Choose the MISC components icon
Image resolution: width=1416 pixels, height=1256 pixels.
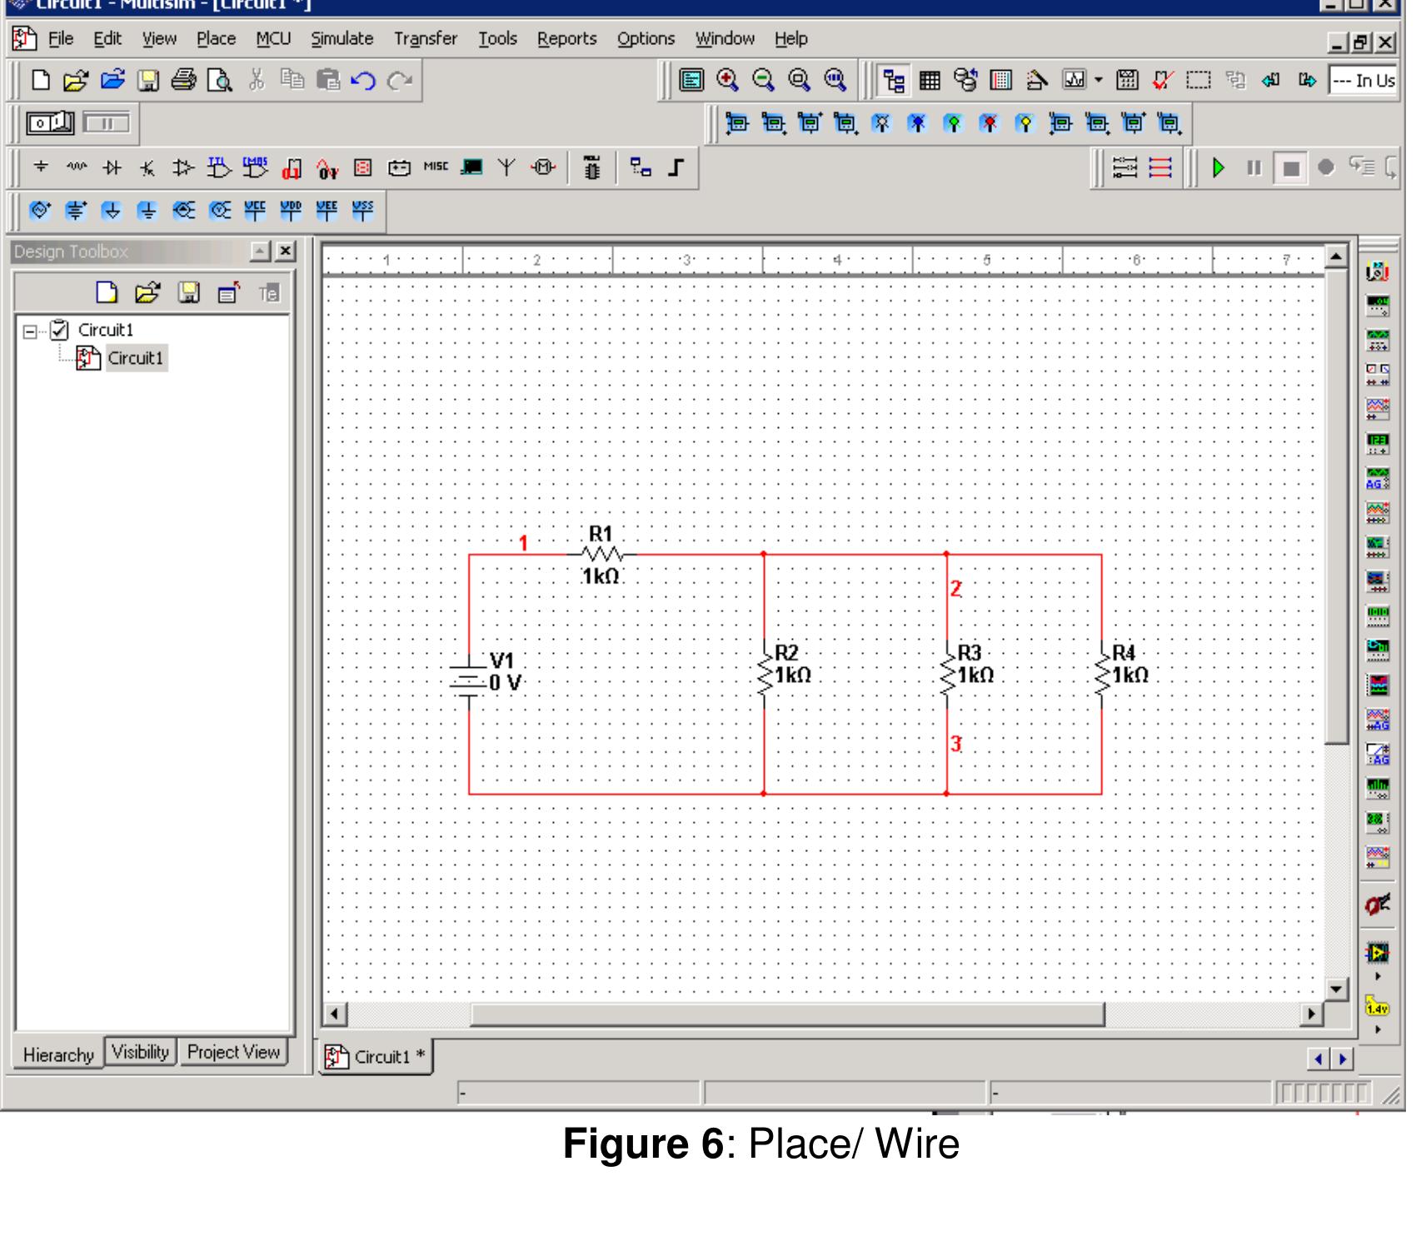(x=435, y=167)
